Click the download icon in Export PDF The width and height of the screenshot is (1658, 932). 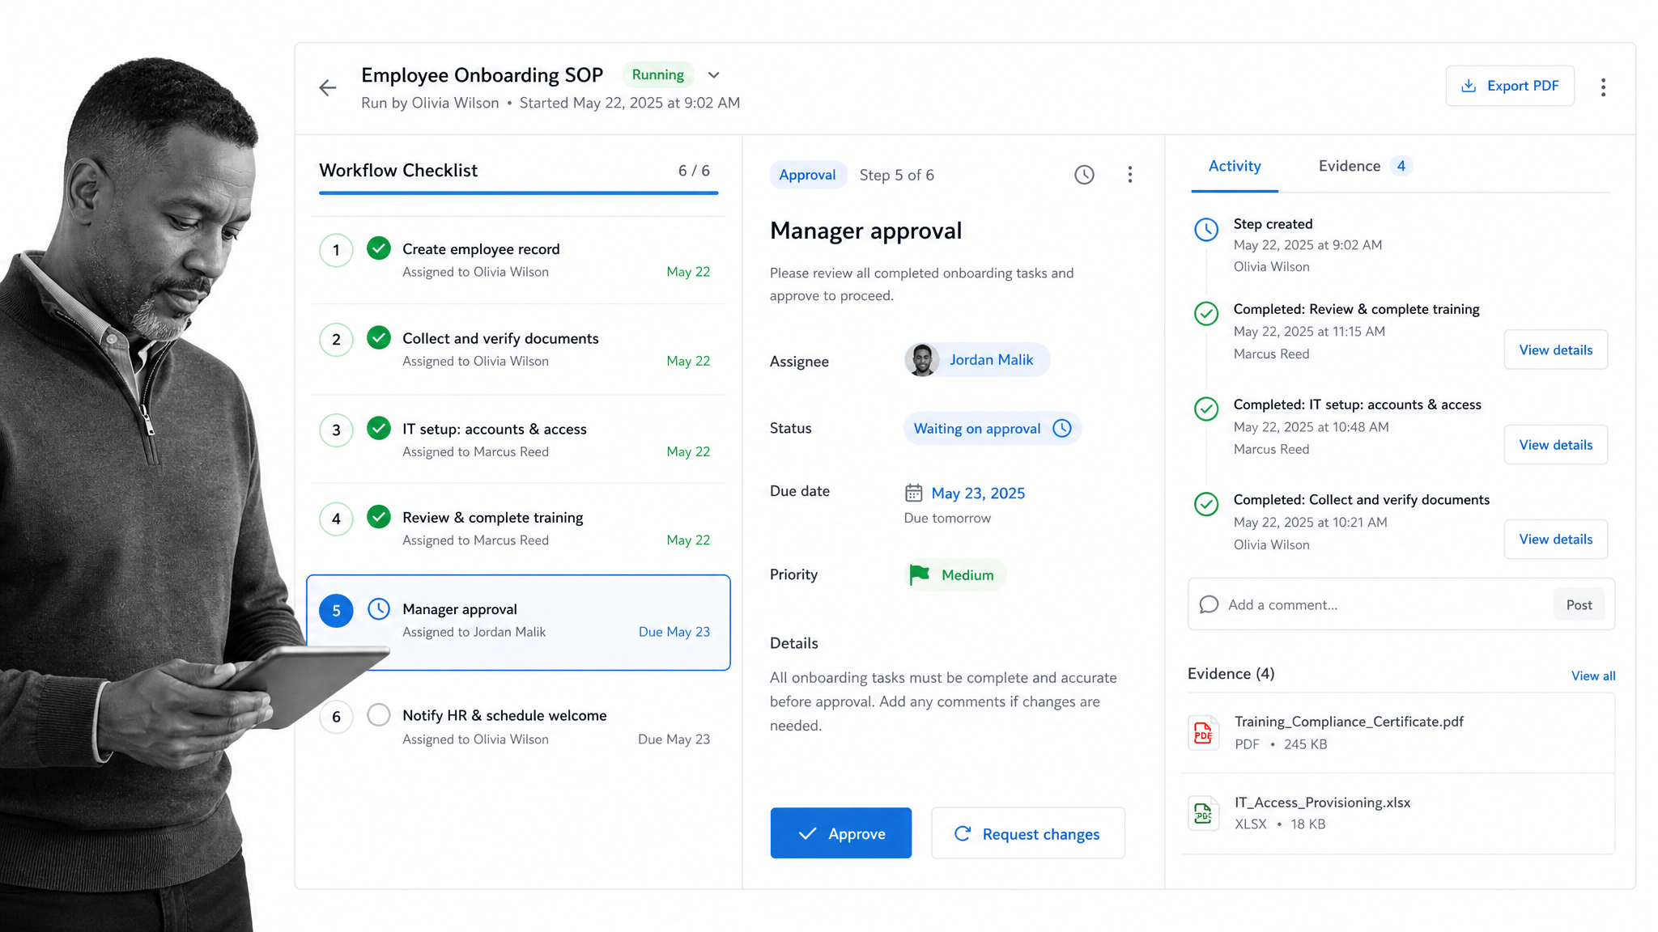click(x=1469, y=86)
